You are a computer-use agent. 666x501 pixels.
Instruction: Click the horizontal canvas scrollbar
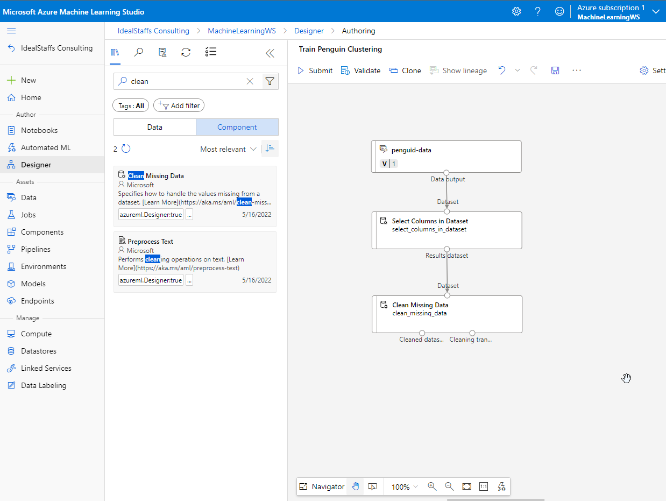pos(495,499)
